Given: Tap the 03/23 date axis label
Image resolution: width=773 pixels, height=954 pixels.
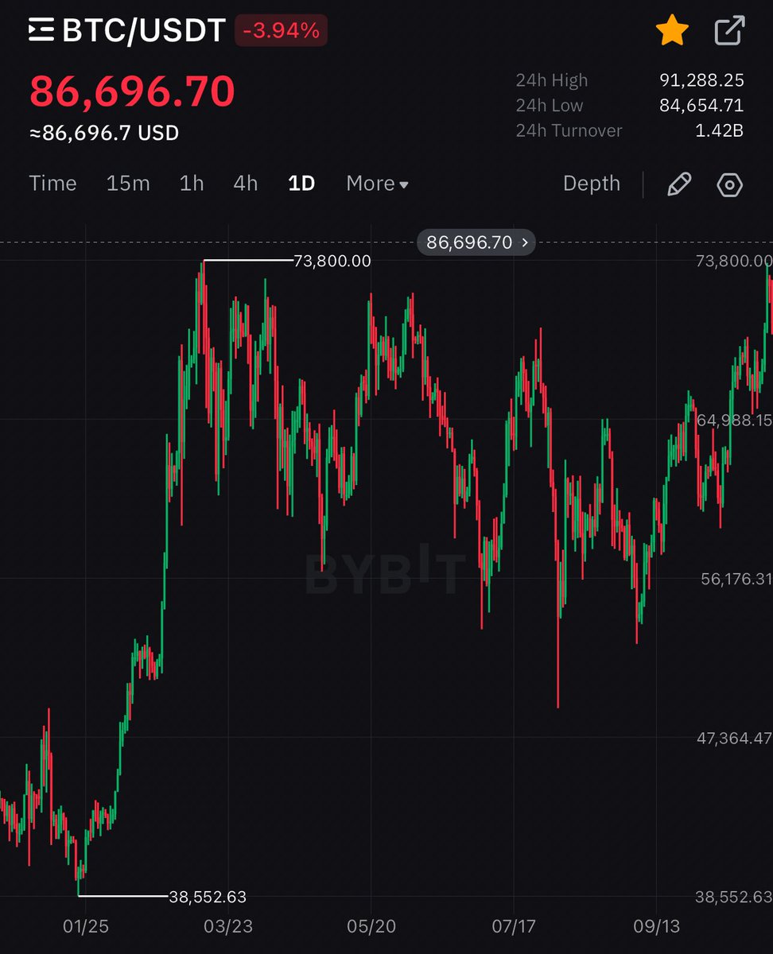Looking at the screenshot, I should pos(228,926).
